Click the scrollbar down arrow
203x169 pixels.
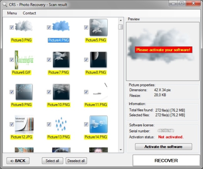tap(121, 150)
